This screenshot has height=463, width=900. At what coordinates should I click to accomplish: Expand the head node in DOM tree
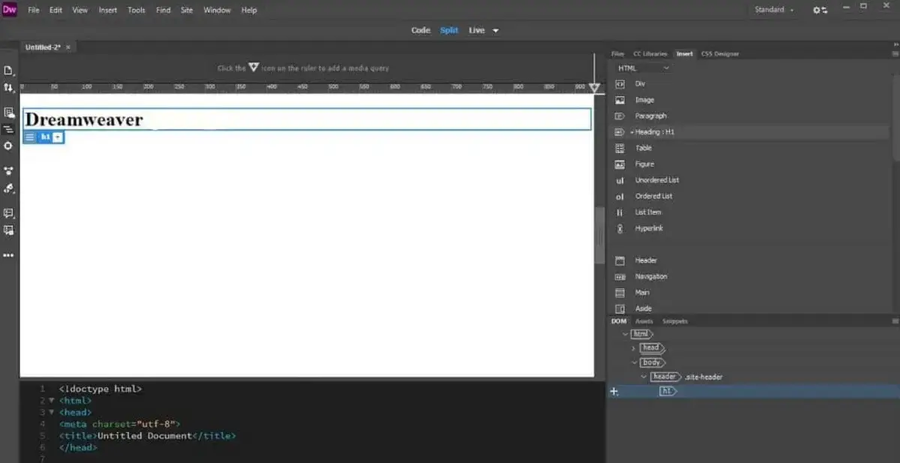(634, 348)
